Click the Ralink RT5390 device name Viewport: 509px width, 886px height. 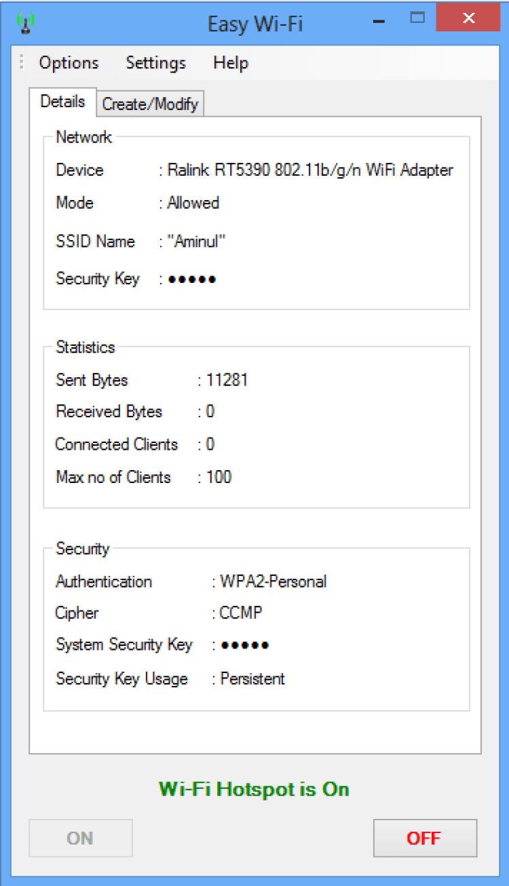click(310, 170)
